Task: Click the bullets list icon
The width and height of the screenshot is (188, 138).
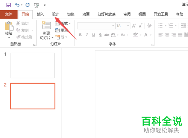Action: [161, 26]
